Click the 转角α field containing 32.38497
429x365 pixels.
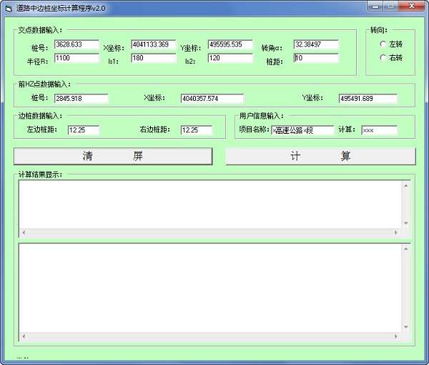pyautogui.click(x=315, y=44)
